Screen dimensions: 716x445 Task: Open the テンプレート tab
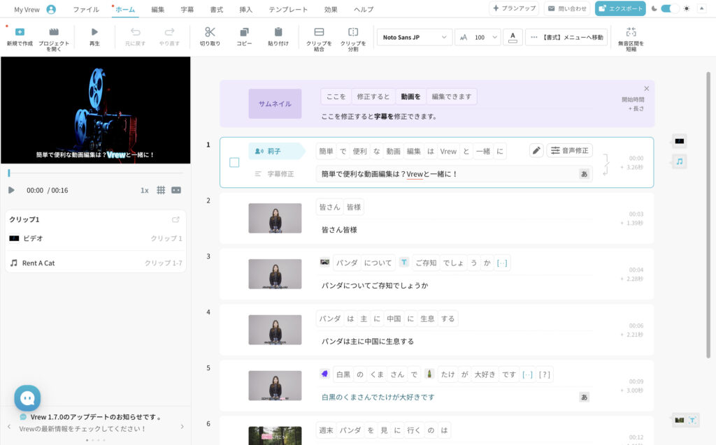tap(288, 9)
